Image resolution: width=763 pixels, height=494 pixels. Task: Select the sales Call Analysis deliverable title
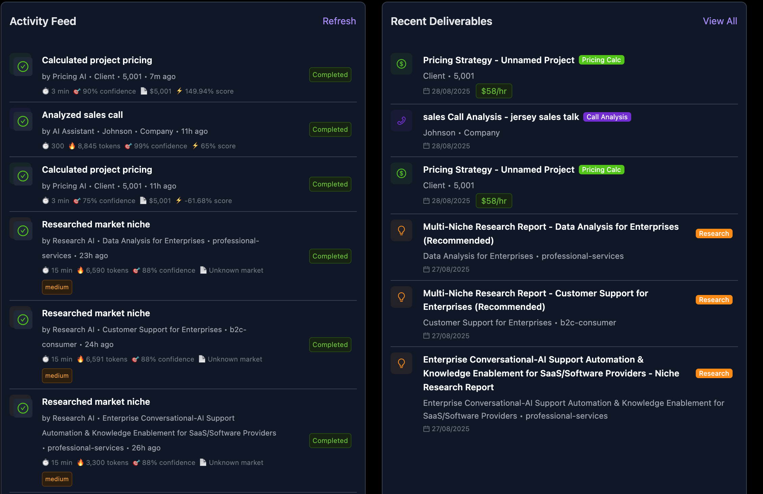[x=501, y=117]
